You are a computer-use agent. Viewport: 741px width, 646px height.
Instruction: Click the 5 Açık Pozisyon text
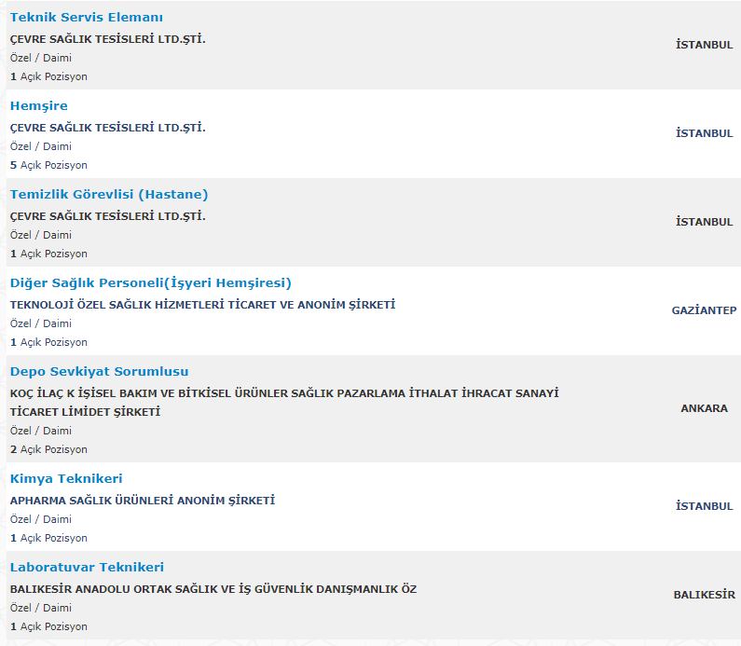click(48, 165)
